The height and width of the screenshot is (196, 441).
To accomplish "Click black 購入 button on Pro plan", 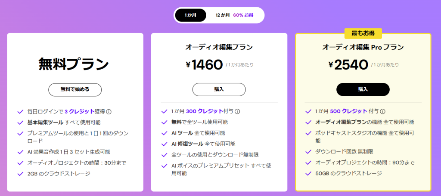I will point(363,89).
